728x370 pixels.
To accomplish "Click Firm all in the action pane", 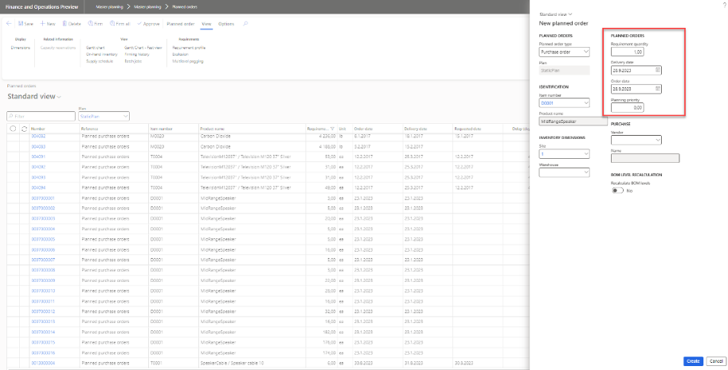I will (x=120, y=24).
